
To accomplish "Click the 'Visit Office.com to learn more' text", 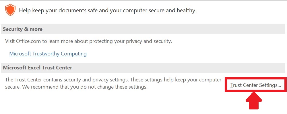I will [88, 41].
